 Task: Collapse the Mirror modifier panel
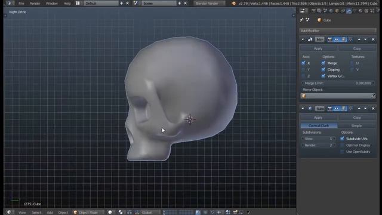303,39
